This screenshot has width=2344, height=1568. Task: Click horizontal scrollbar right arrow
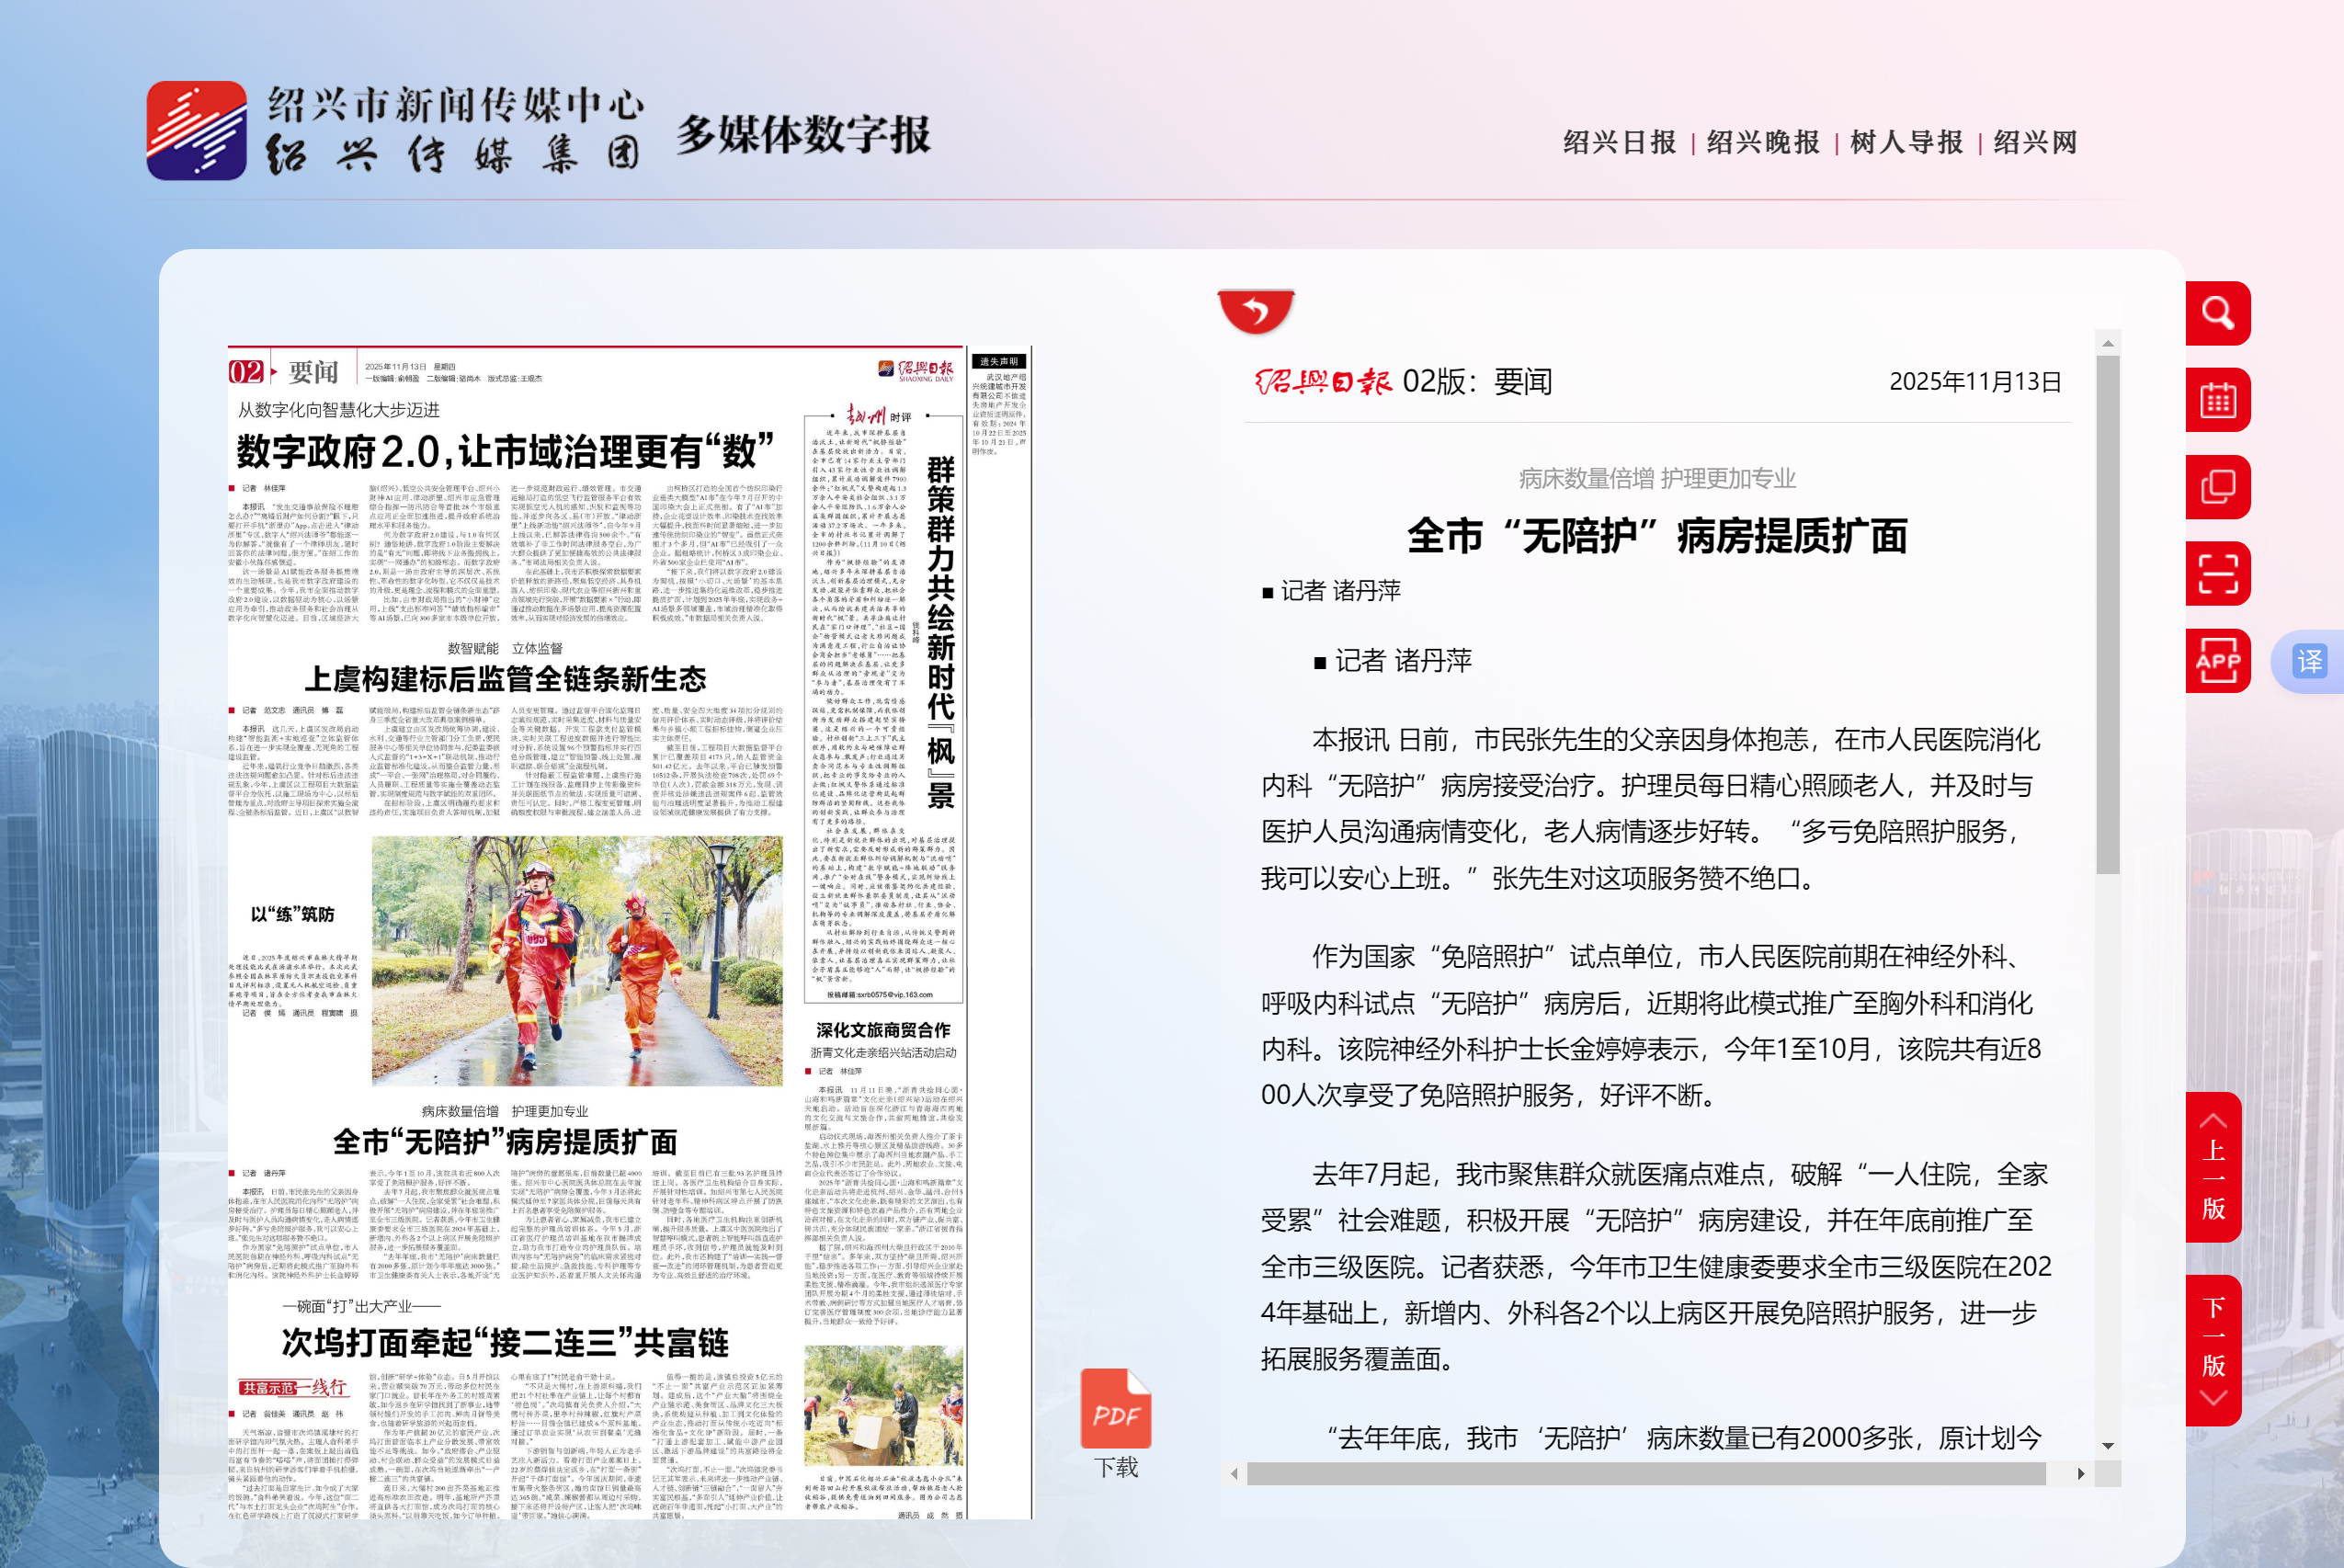pos(2081,1474)
